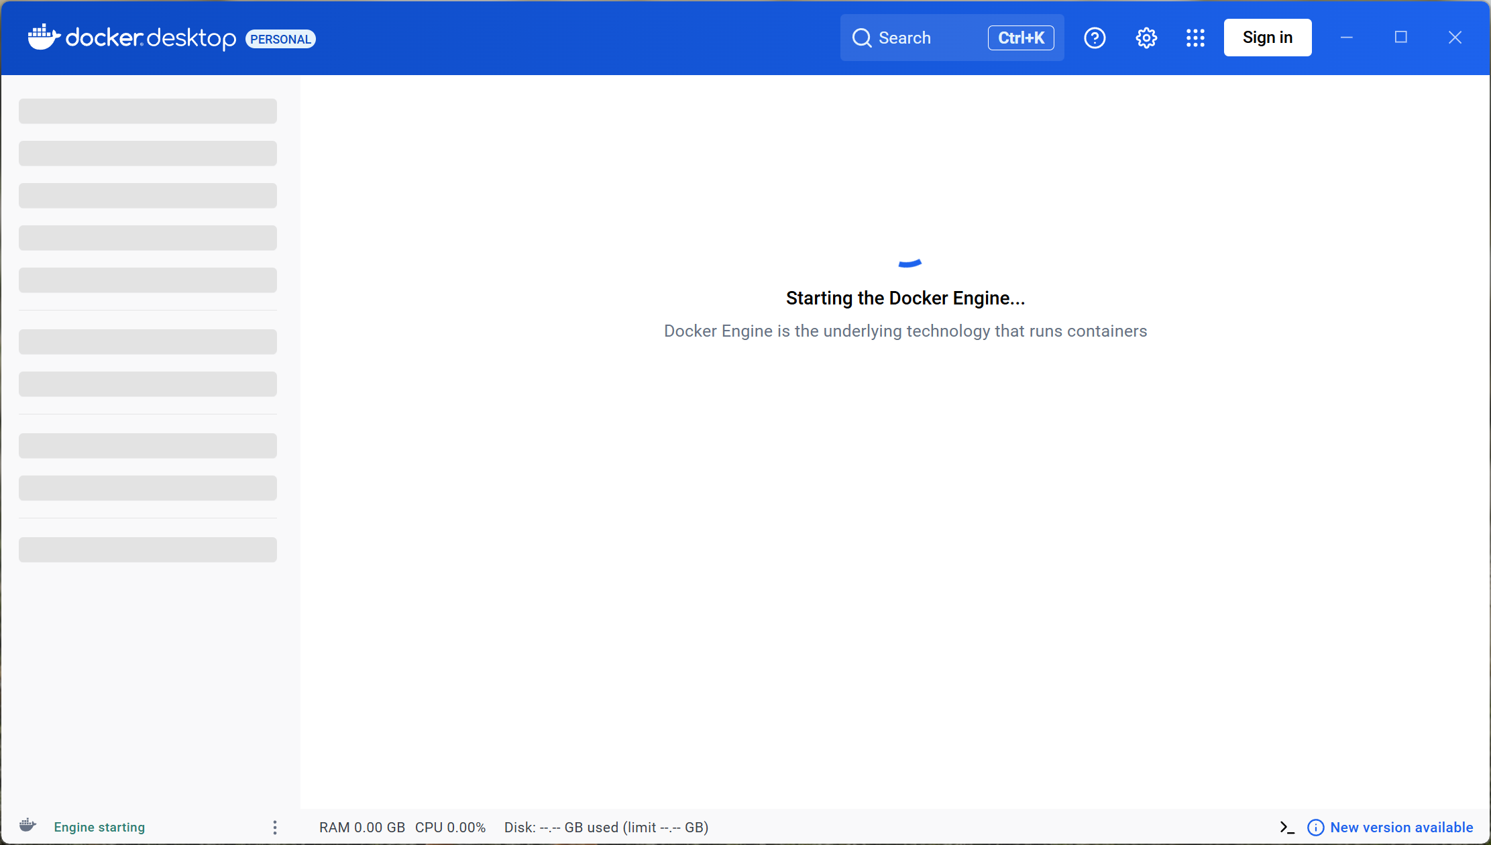Click the Ctrl+K shortcut badge

[x=1021, y=38]
